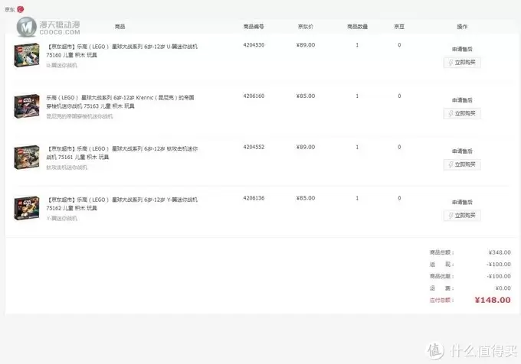Click 立即购买 for product 4206136
Screen dimensions: 521x364
click(462, 216)
